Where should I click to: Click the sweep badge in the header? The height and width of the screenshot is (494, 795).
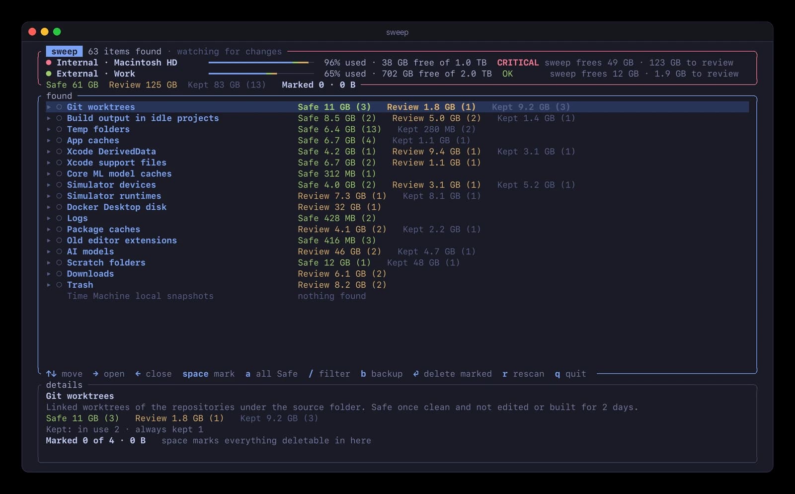(x=64, y=51)
